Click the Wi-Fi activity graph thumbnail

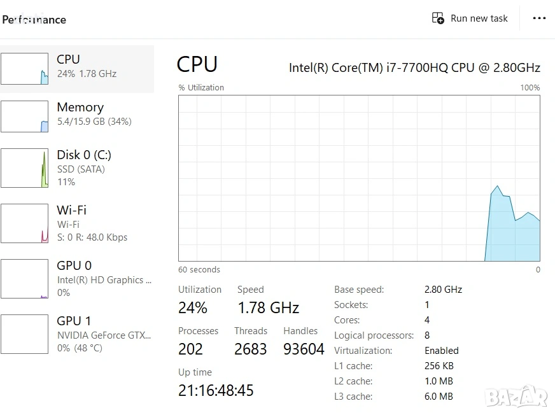[24, 223]
